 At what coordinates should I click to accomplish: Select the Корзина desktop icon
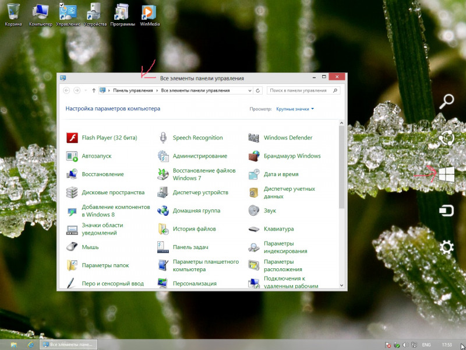[13, 15]
